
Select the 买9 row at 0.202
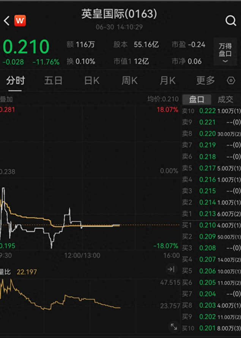(211, 317)
